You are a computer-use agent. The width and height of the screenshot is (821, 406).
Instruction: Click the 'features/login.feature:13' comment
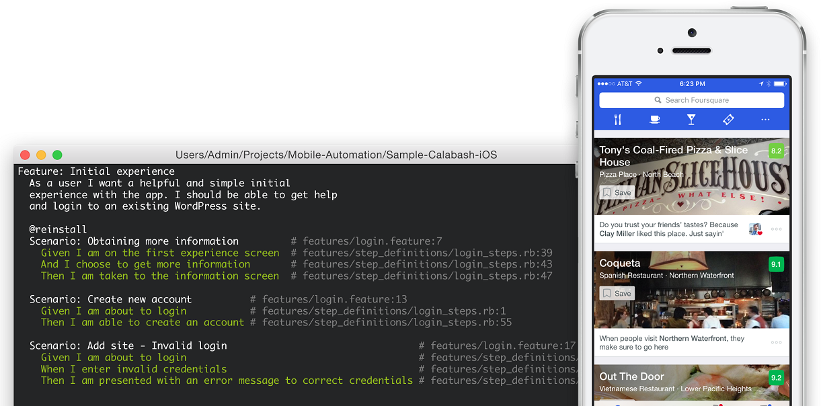329,299
